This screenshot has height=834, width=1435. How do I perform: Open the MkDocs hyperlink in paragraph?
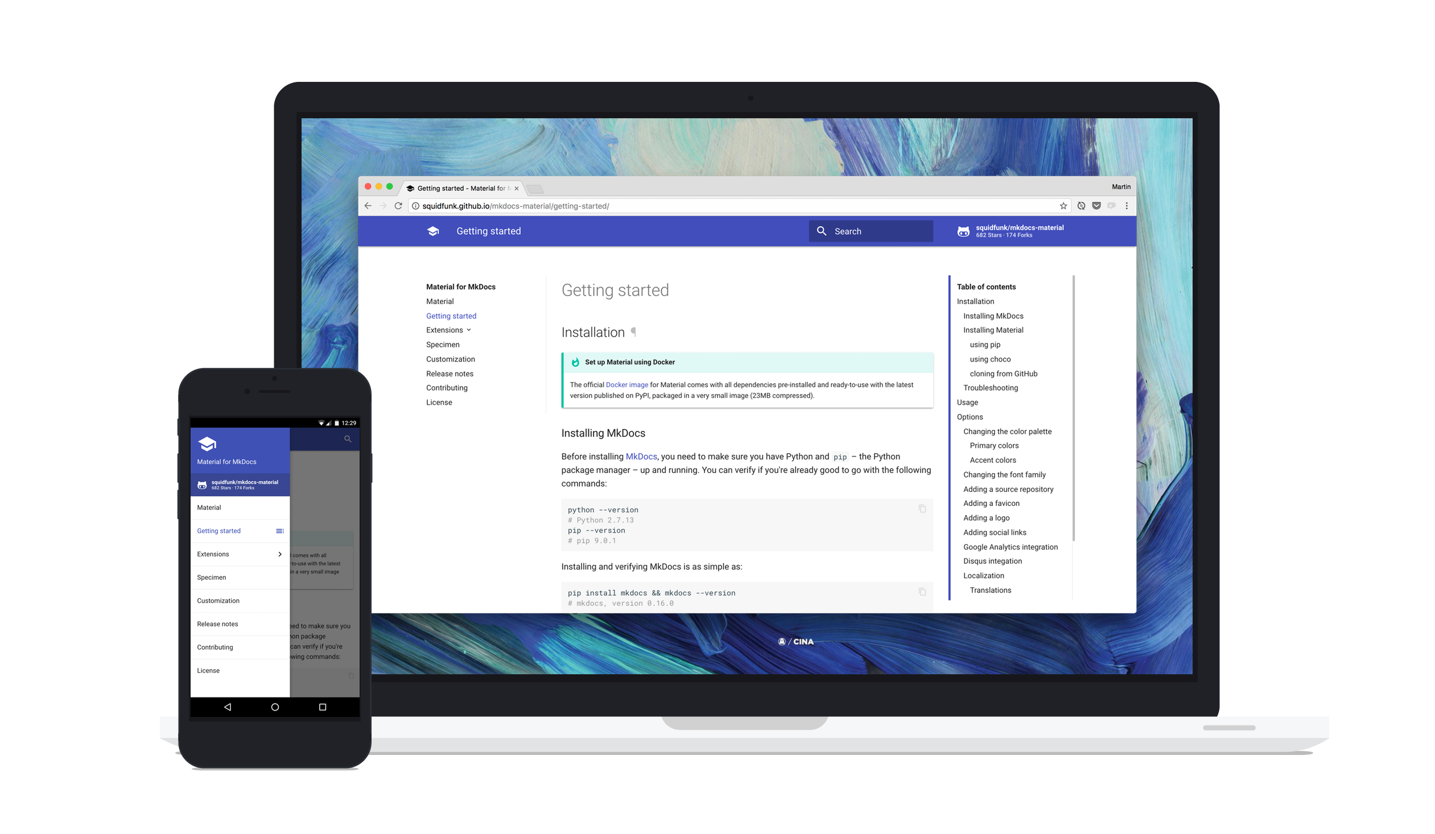coord(641,457)
